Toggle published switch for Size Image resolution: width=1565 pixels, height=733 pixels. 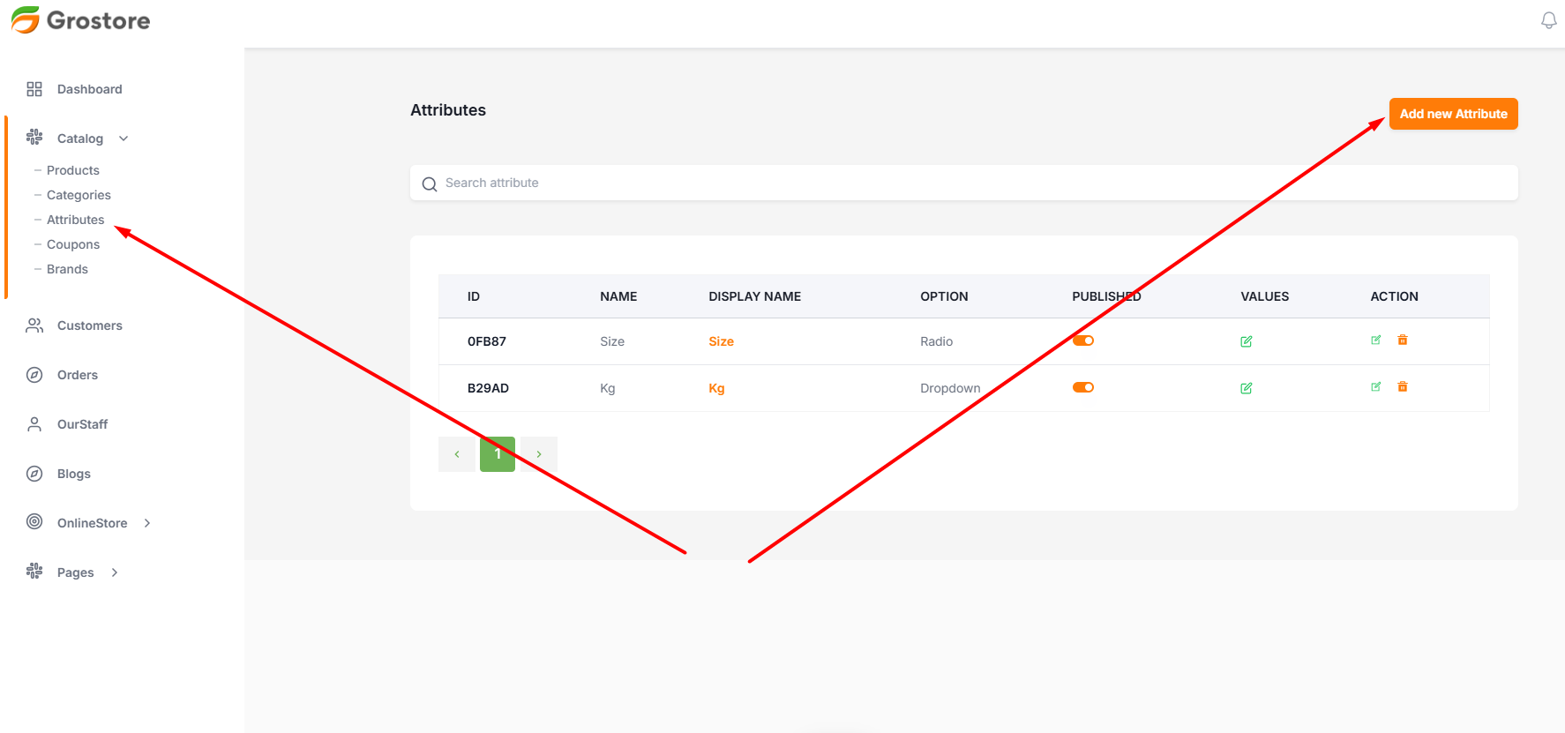1082,340
